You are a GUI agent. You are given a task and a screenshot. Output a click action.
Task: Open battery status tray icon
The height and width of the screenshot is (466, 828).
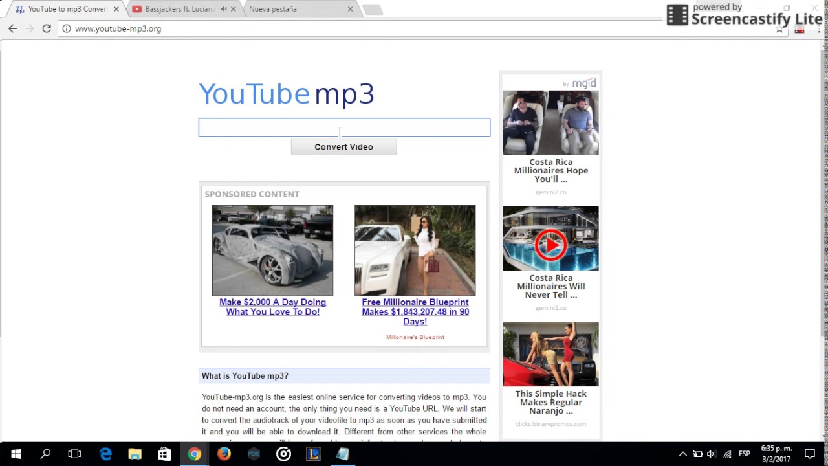tap(697, 454)
